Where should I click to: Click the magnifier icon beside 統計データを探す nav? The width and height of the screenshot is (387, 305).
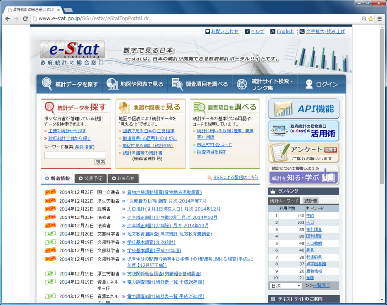pos(46,84)
